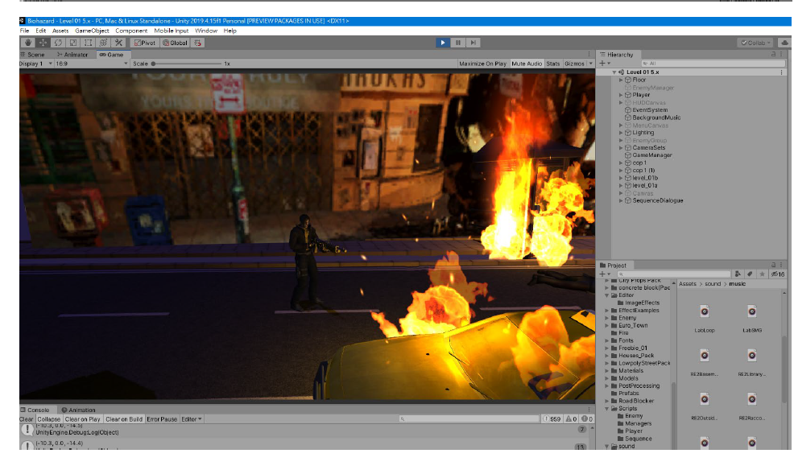794x474 pixels.
Task: Toggle Pivot handle position button
Action: (144, 43)
